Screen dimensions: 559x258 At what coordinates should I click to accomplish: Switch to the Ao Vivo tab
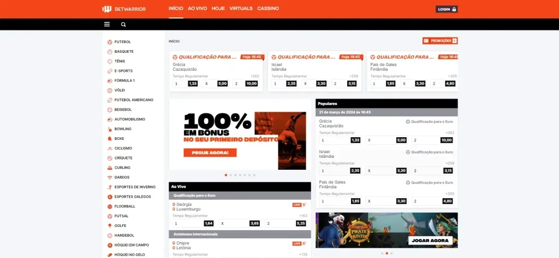click(x=197, y=9)
